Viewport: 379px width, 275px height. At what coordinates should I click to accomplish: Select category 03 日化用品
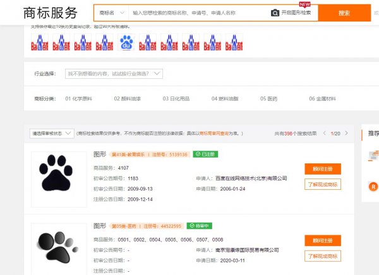pos(176,98)
